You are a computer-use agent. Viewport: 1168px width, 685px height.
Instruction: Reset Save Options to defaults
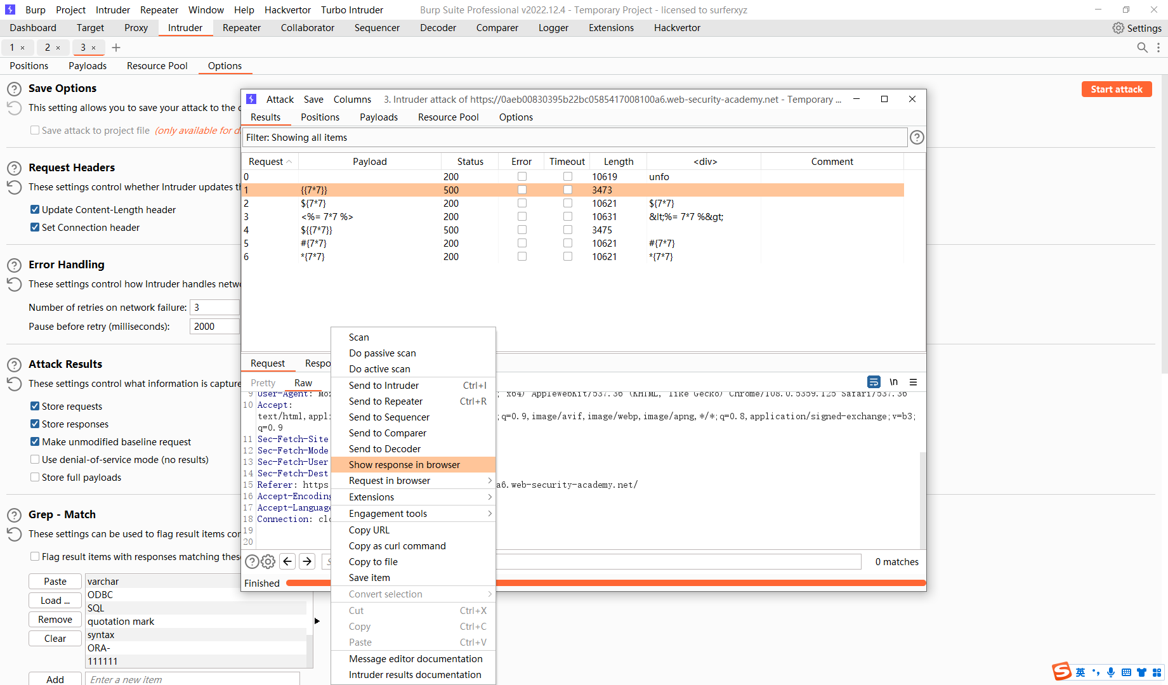pyautogui.click(x=14, y=108)
